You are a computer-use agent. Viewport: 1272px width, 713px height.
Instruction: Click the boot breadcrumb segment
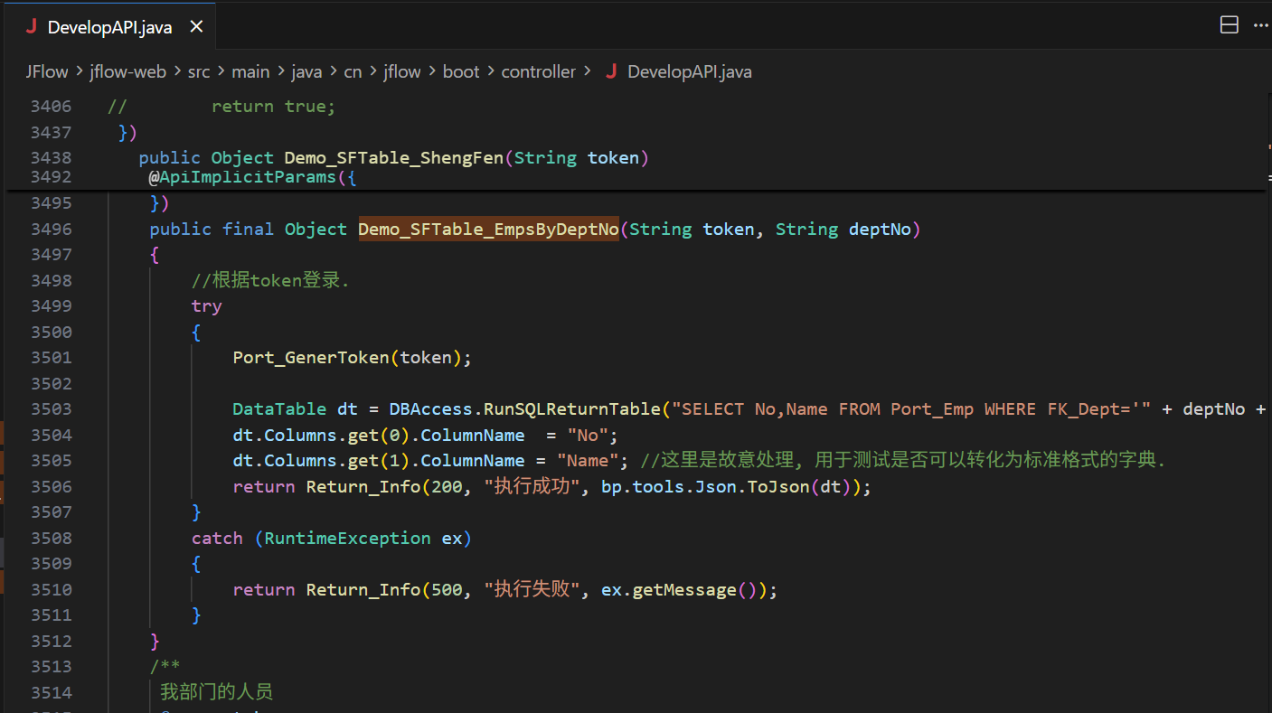tap(461, 71)
